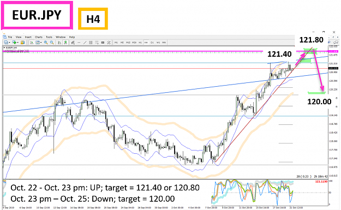
Task: Toggle the Chart Shift icon
Action: (59, 43)
